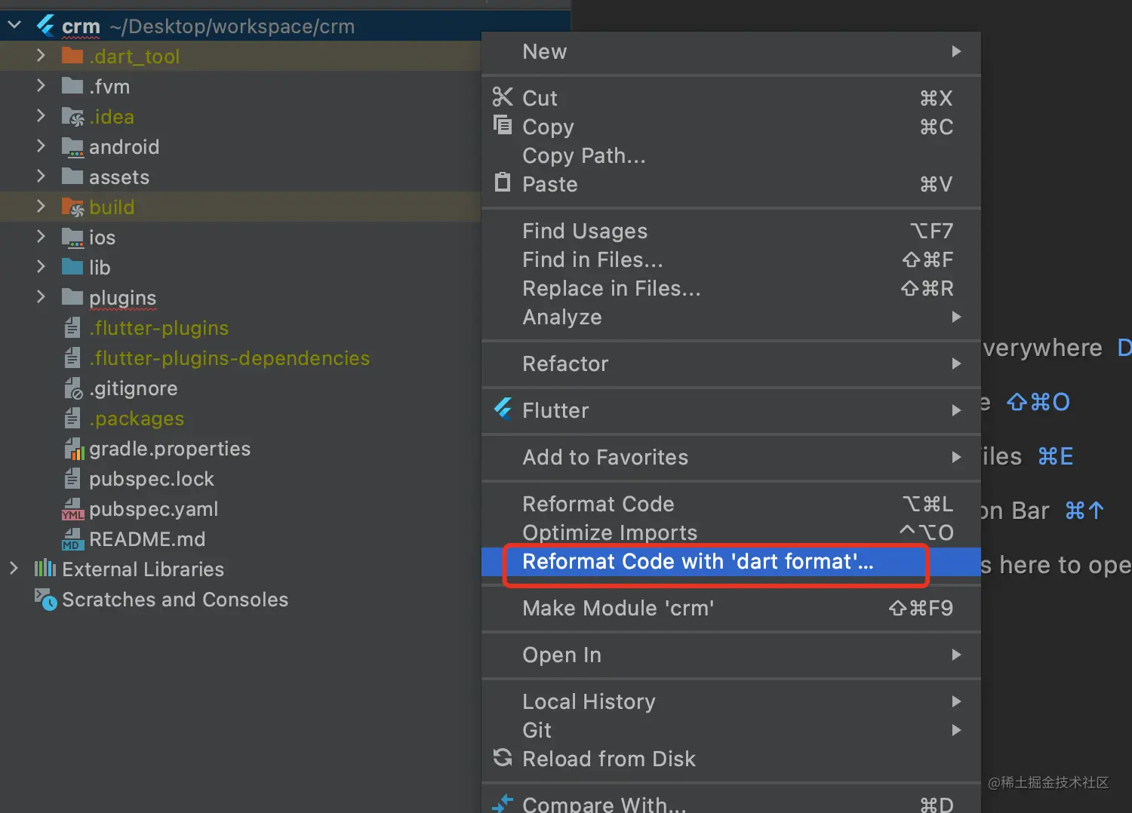
Task: Click the assets folder icon
Action: tap(72, 176)
